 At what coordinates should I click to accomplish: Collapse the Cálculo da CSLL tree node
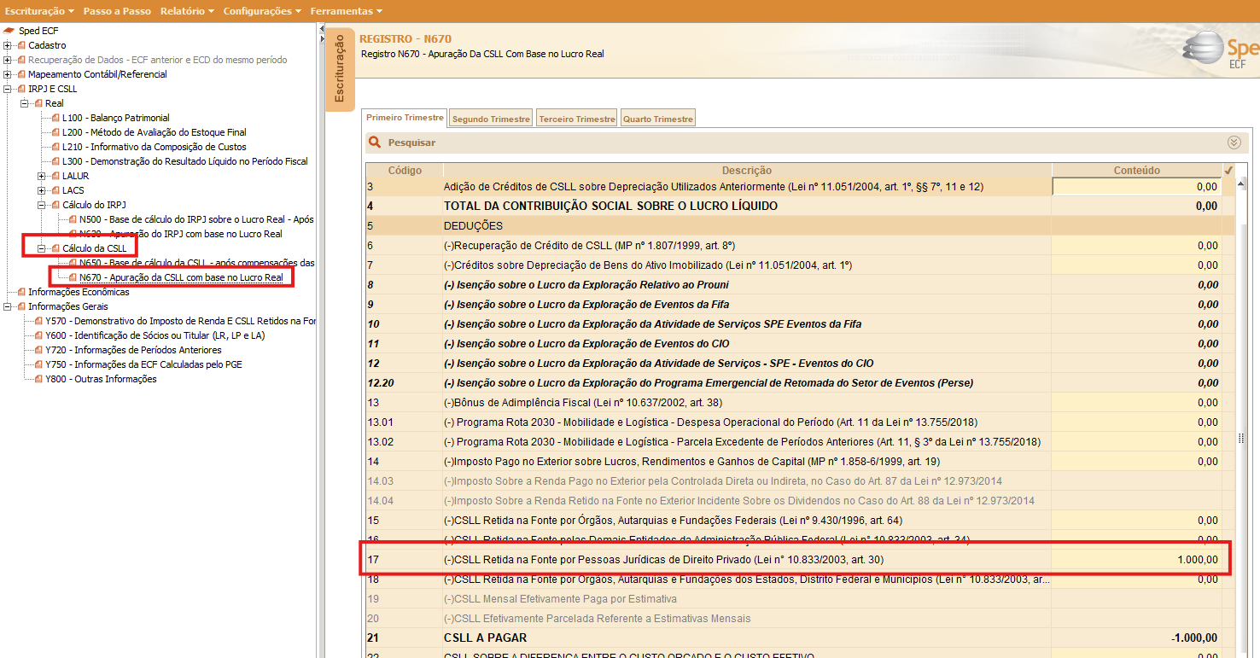(42, 248)
